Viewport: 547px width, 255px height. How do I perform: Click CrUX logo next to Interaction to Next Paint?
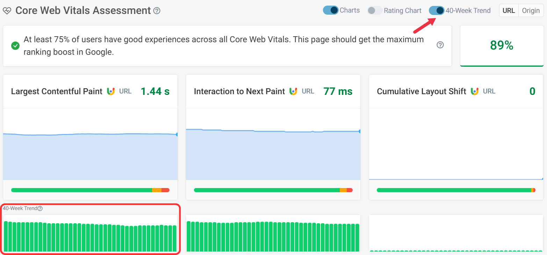(x=293, y=91)
